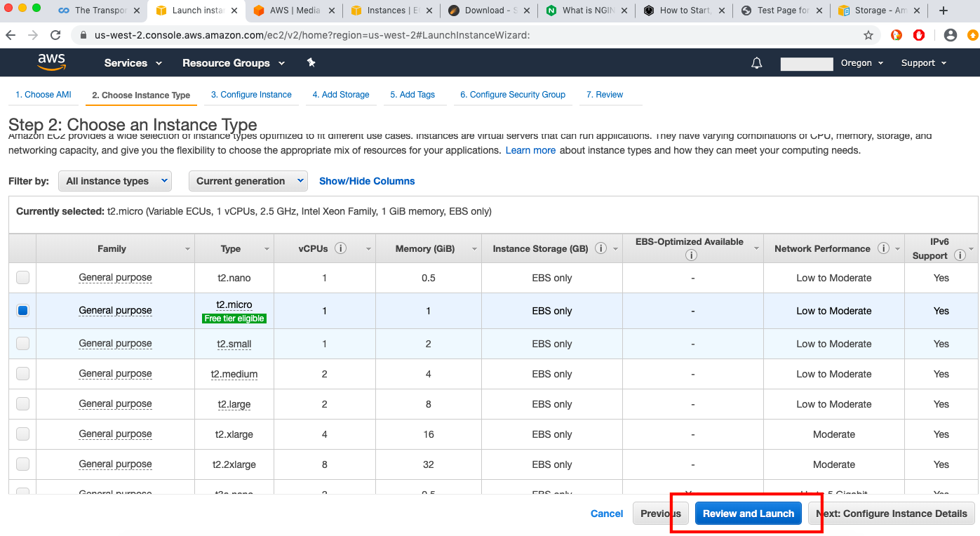Toggle the t2.micro selected checkbox
Image resolution: width=980 pixels, height=536 pixels.
(23, 310)
